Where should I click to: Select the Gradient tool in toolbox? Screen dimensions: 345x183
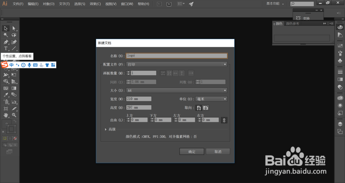pyautogui.click(x=14, y=88)
